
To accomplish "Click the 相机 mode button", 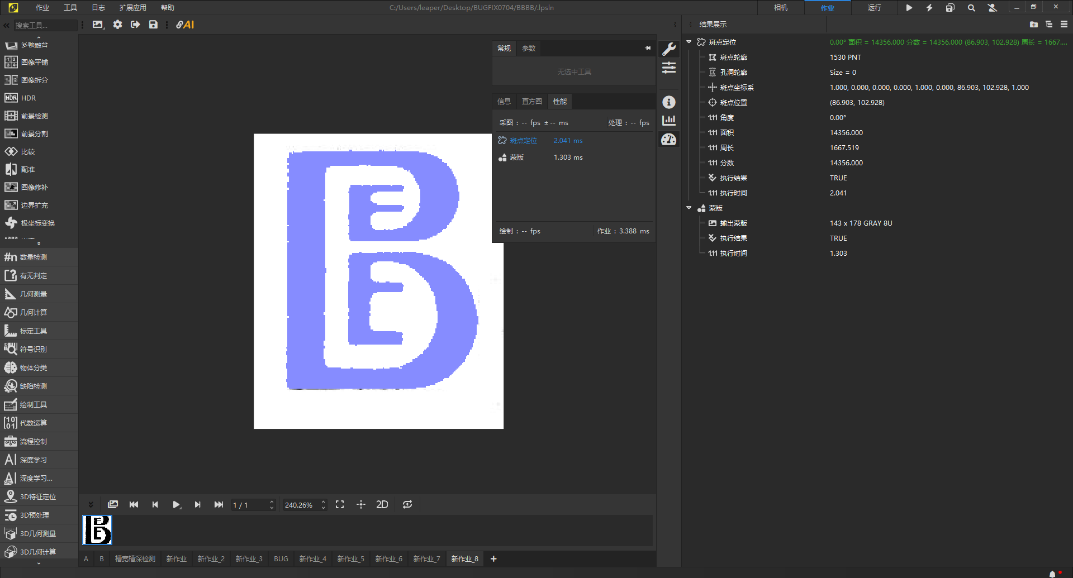I will coord(781,8).
